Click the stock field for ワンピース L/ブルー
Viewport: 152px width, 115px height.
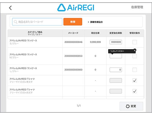click(x=116, y=70)
